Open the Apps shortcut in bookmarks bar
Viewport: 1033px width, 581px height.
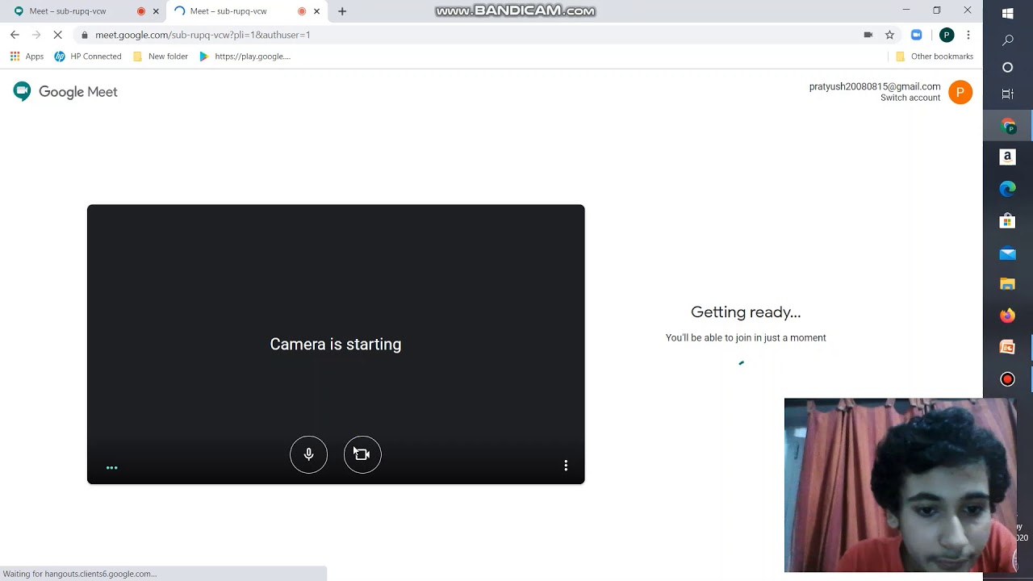tap(27, 56)
